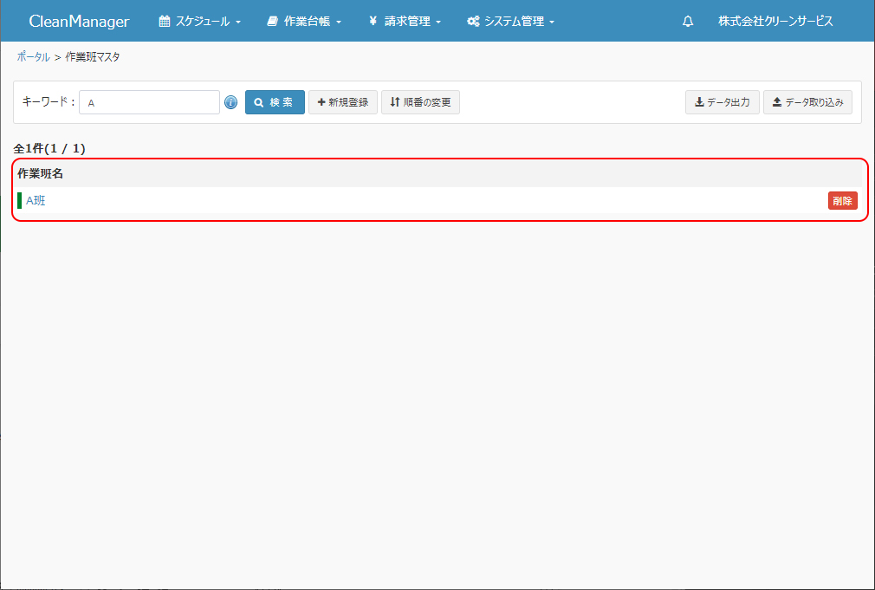
Task: Click the 順番の変更 button
Action: pos(421,102)
